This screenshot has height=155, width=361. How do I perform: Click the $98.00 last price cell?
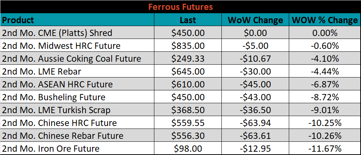[188, 148]
